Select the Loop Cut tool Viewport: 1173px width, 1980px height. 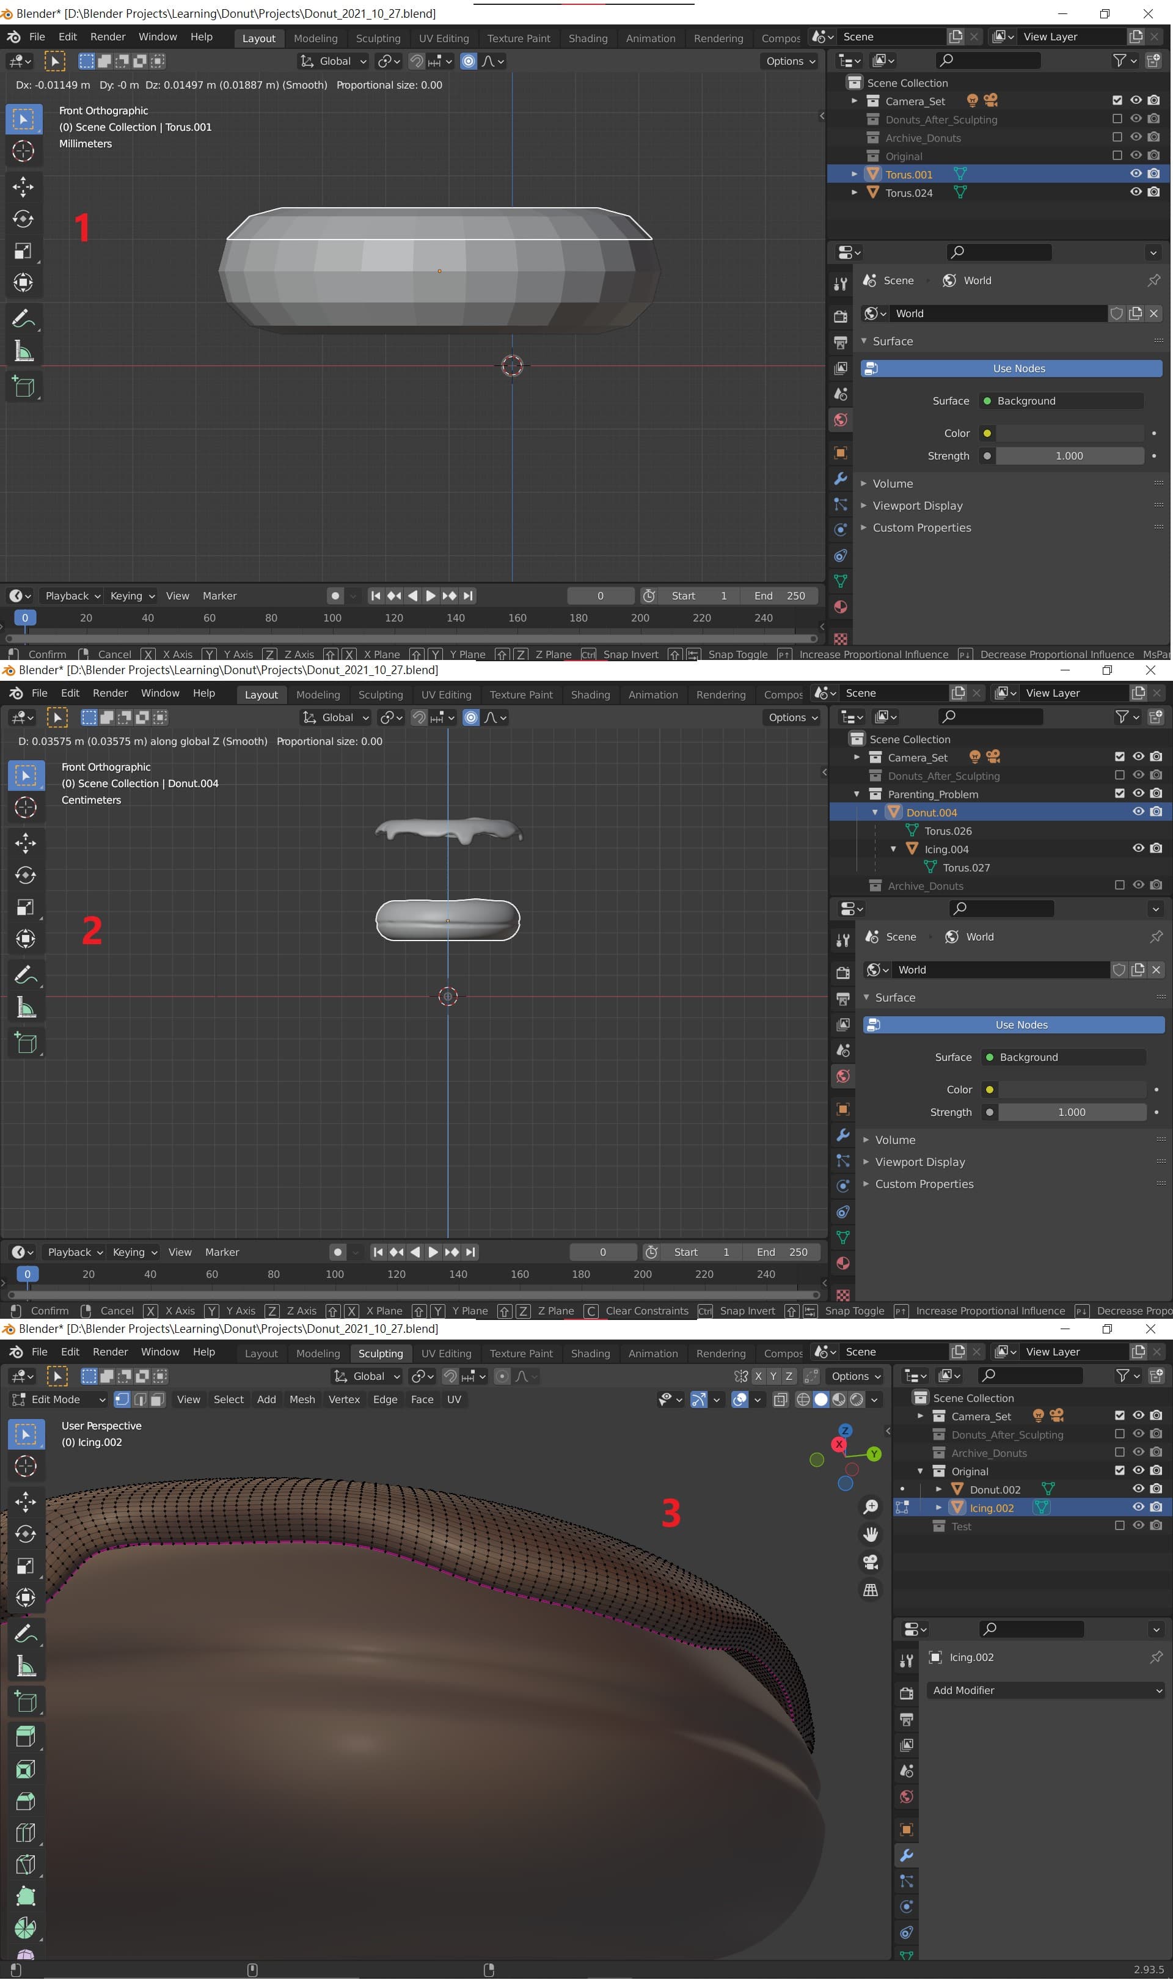[25, 1832]
